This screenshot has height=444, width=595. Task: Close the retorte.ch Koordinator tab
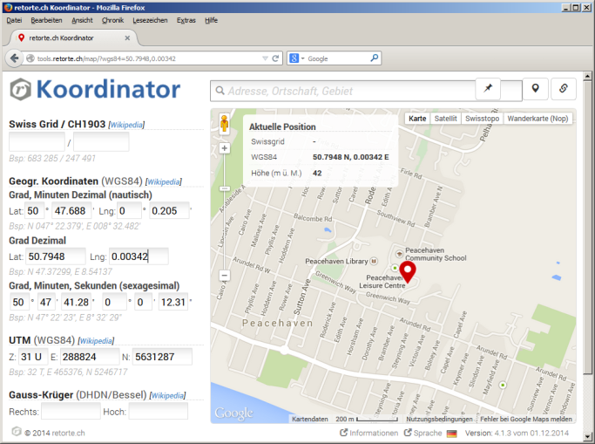tap(127, 38)
